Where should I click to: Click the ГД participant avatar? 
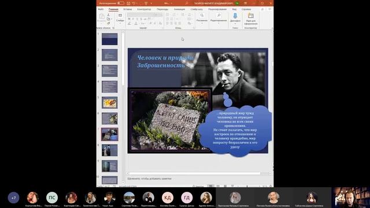[x=187, y=198]
